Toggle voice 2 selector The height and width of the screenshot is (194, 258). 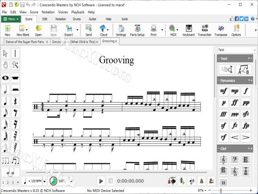(8, 182)
